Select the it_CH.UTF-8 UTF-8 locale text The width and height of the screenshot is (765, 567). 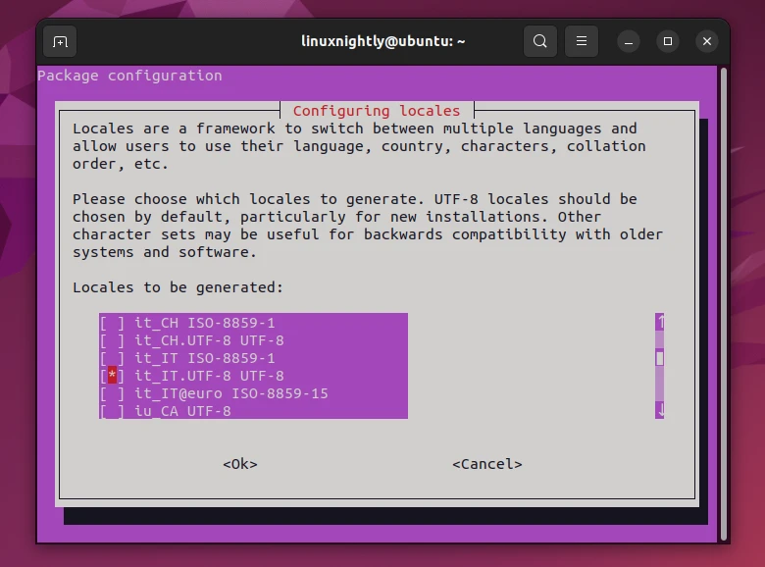click(x=209, y=340)
